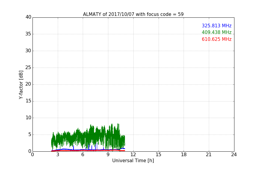This screenshot has width=260, height=173.
Task: Click the x-axis tick label 21
Action: point(209,155)
